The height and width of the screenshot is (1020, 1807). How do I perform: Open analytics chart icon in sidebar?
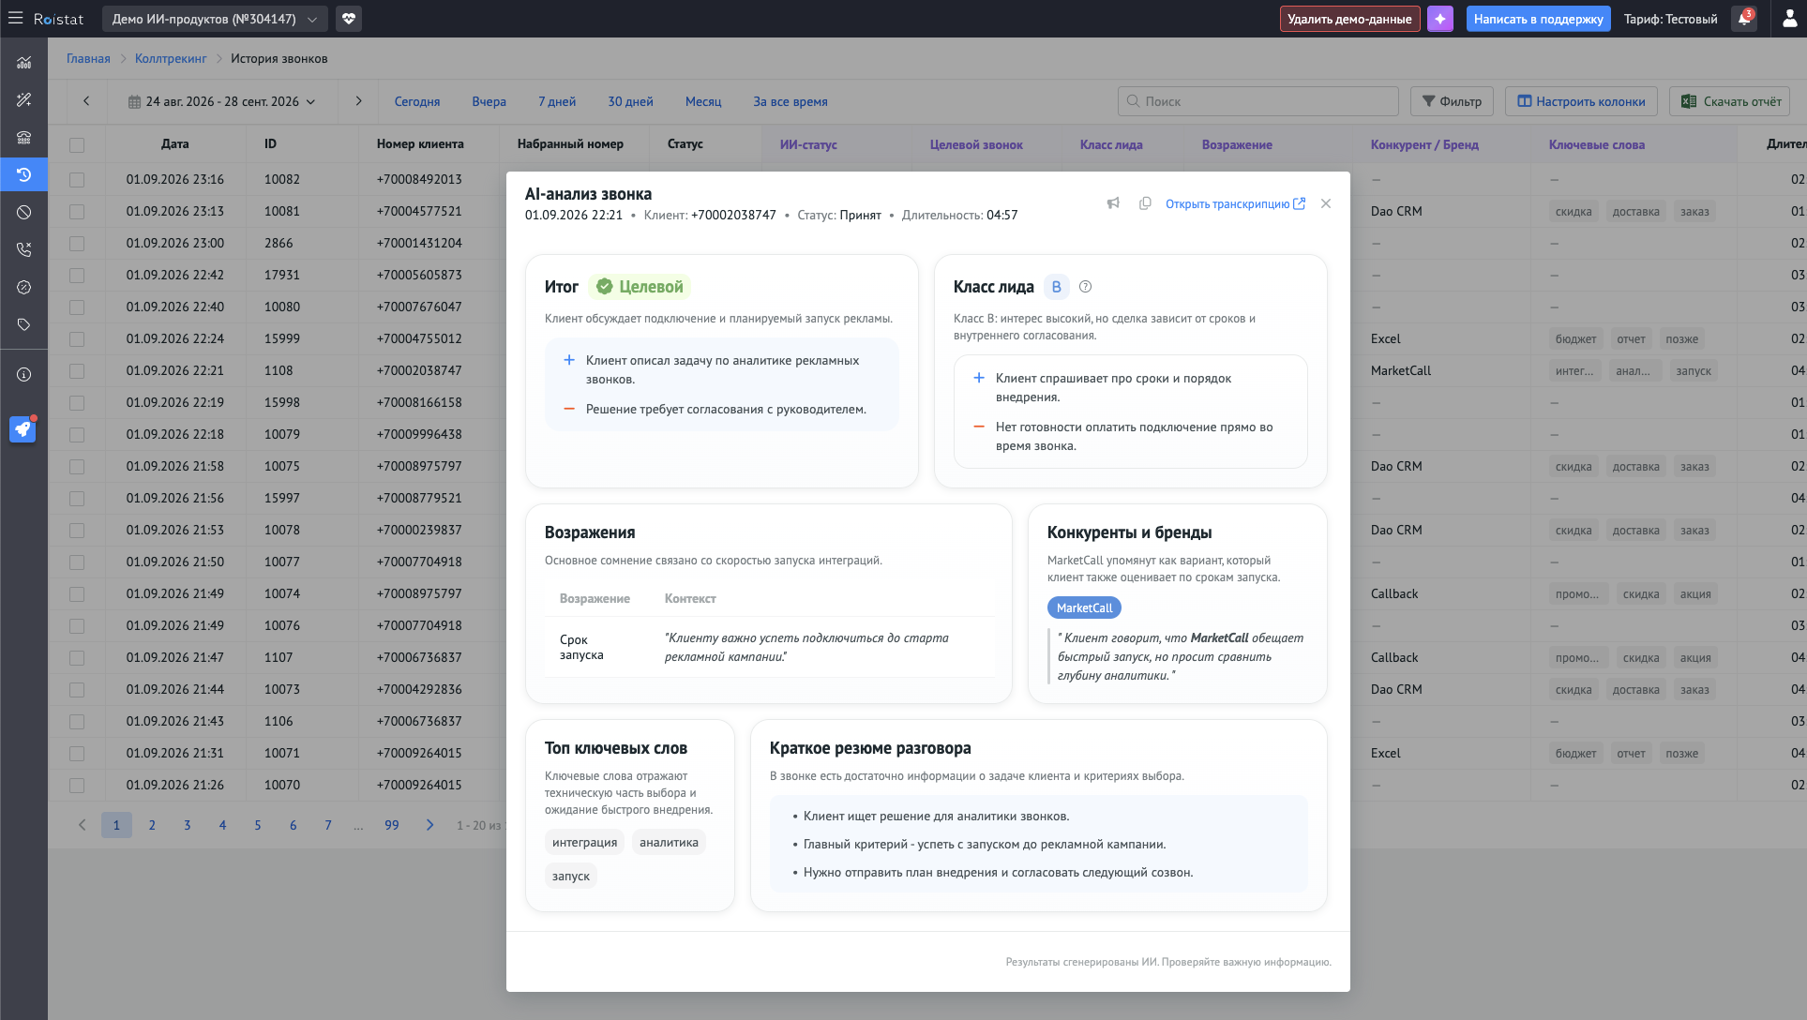coord(24,63)
